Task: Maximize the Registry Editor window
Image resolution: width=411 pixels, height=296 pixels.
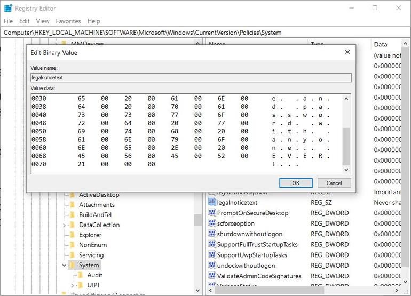Action: pos(375,8)
